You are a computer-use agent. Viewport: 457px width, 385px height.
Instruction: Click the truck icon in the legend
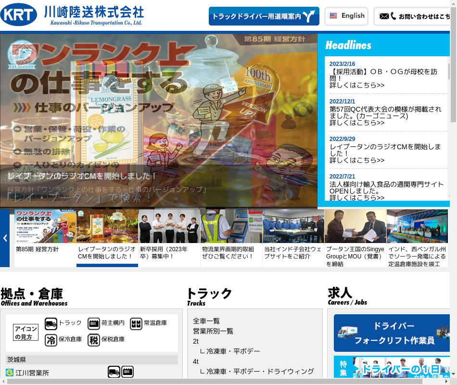coord(51,324)
